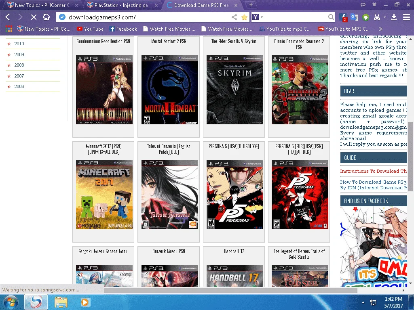Open the Facebook bookmark
Image resolution: width=414 pixels, height=310 pixels.
(123, 29)
